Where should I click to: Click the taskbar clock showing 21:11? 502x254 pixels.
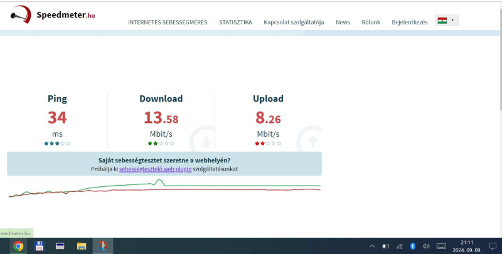pos(467,246)
